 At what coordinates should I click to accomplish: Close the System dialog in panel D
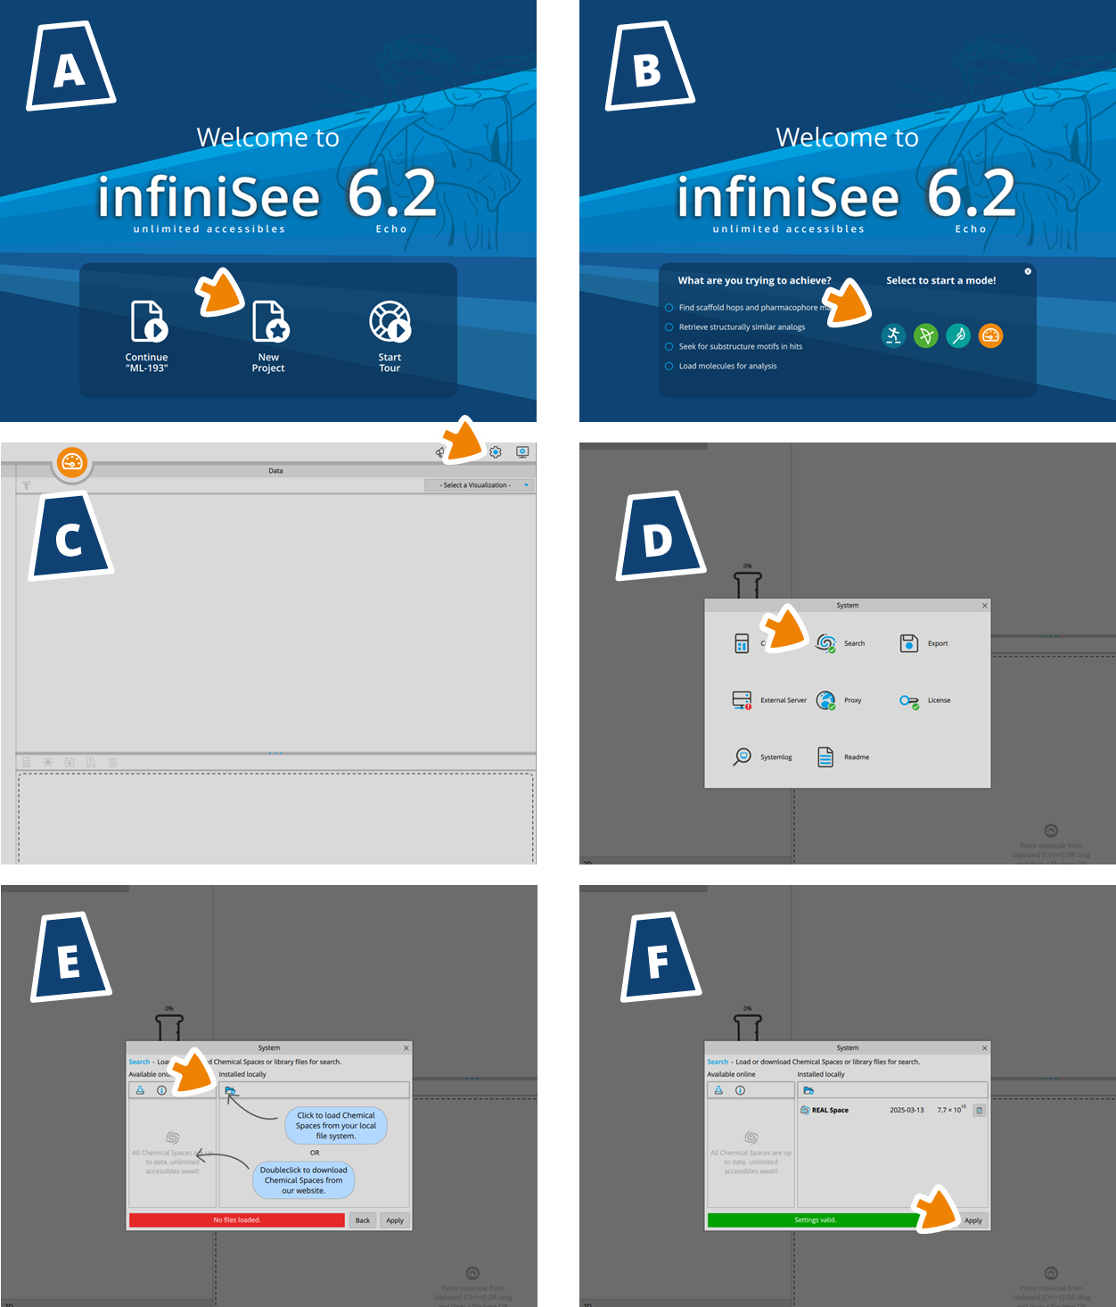tap(985, 606)
